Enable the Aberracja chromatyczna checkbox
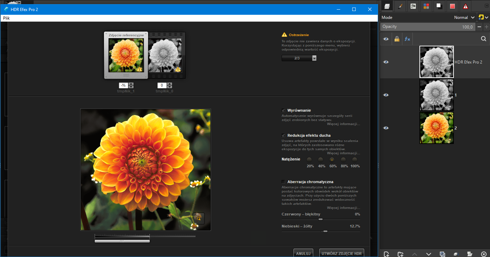The image size is (490, 257). tap(283, 181)
